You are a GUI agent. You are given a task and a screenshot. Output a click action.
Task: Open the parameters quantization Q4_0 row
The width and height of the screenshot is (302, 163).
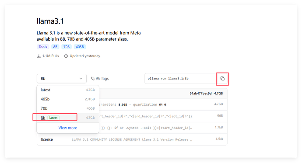tap(163, 104)
